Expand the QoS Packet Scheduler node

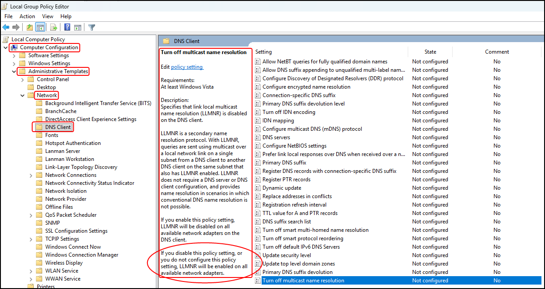click(31, 215)
